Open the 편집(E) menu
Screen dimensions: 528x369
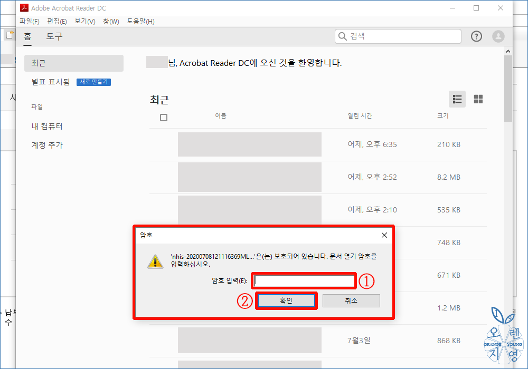click(57, 22)
